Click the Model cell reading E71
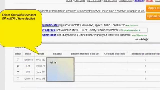Viewport: 160px width, 90px height. (28, 66)
